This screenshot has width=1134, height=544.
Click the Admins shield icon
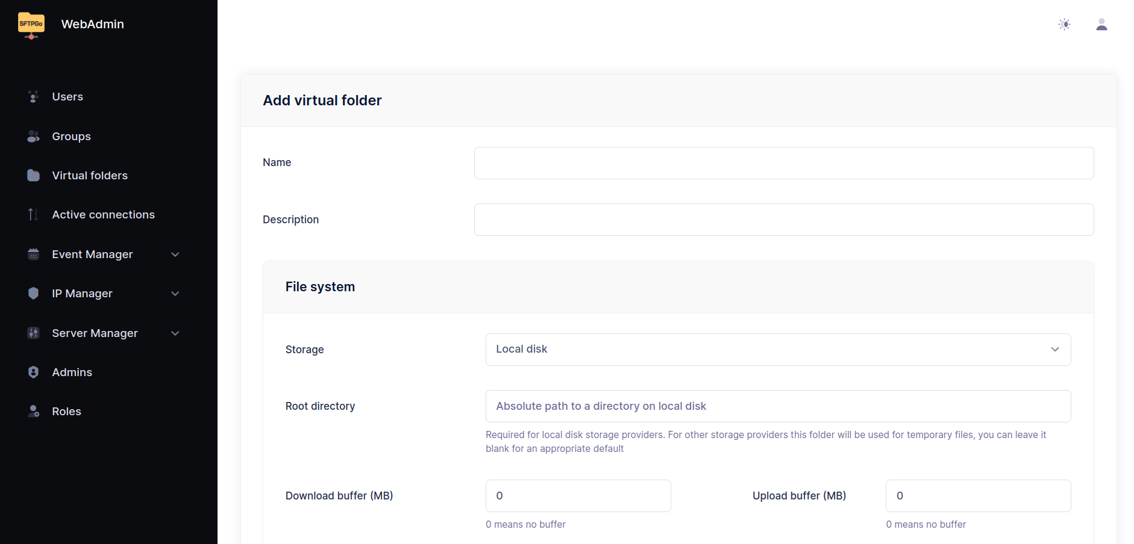coord(33,372)
